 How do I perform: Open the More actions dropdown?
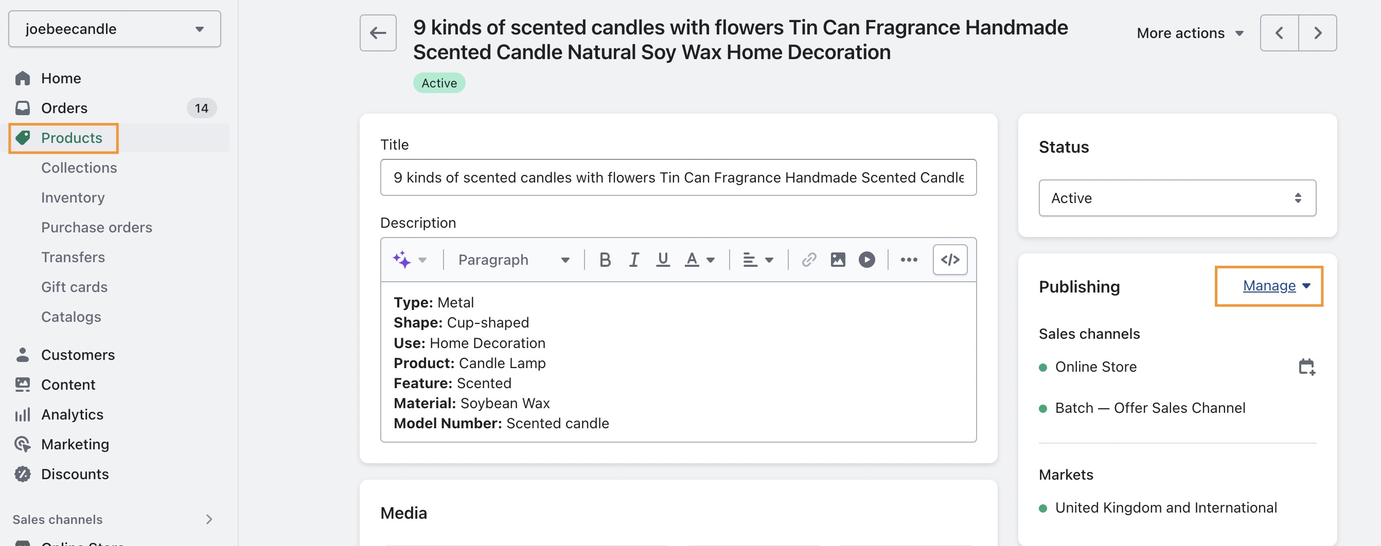[x=1190, y=33]
